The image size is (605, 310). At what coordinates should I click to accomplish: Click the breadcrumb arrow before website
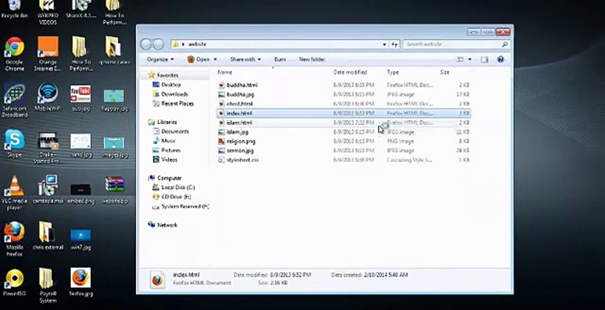point(183,44)
